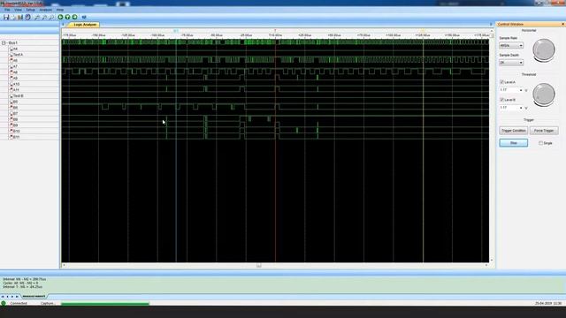Click the red trigger marker in time ruler
Viewport: 566px width, 318px height.
pyautogui.click(x=275, y=32)
